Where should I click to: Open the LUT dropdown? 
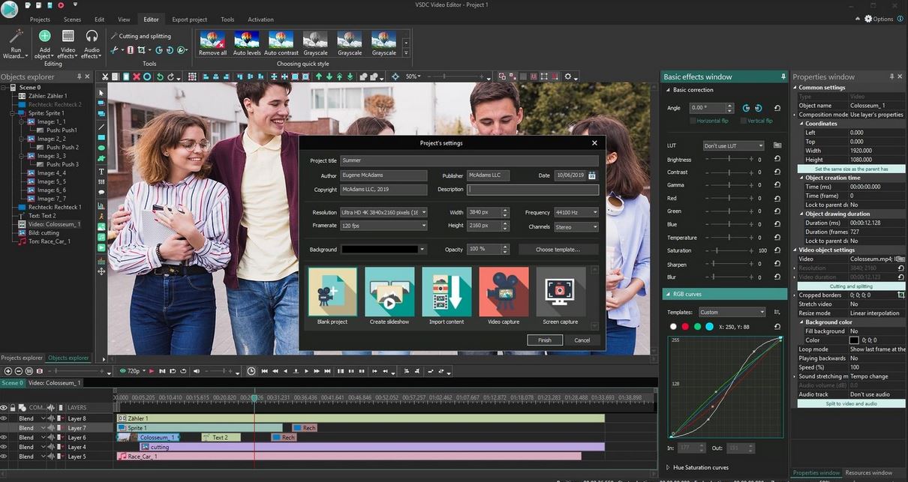734,145
